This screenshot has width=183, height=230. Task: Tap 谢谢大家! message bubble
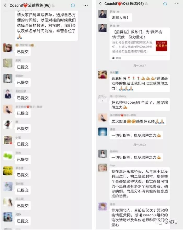click(x=121, y=18)
